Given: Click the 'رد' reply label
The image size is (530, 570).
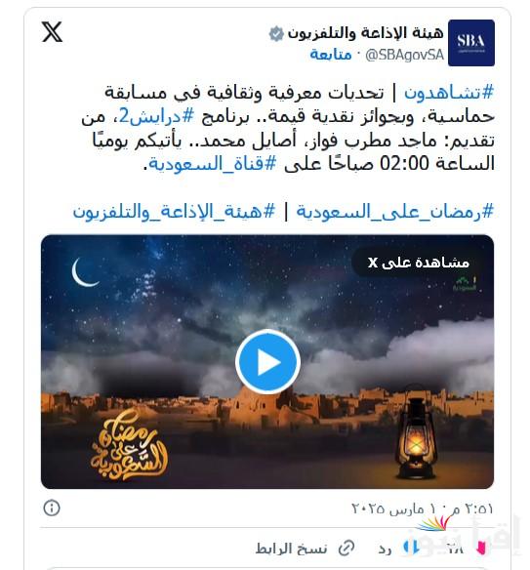Looking at the screenshot, I should [x=385, y=549].
